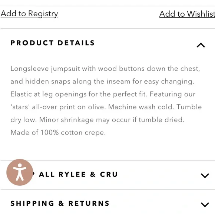Image resolution: width=215 pixels, height=215 pixels.
Task: Add this item to the wishlist
Action: click(x=187, y=14)
